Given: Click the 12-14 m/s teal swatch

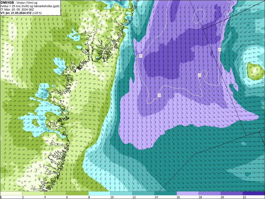Looking at the screenshot, I should (143, 193).
